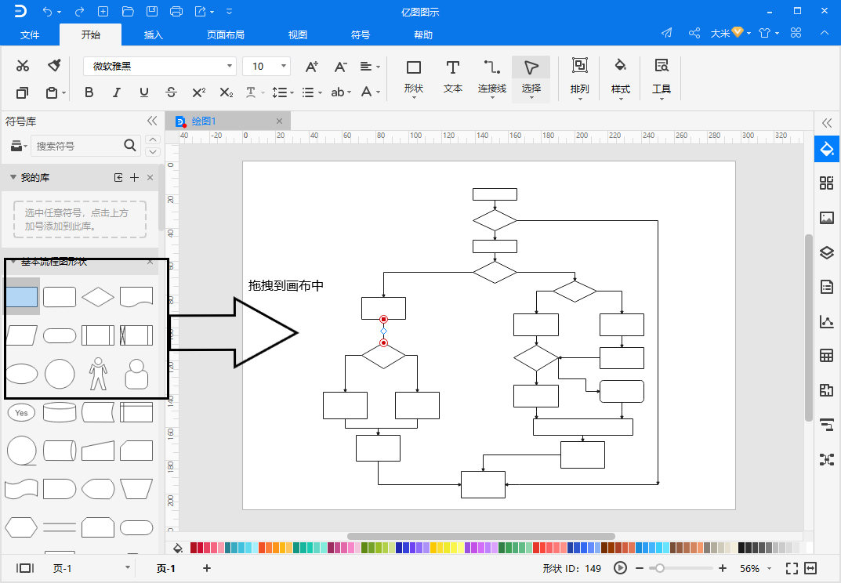Open the chart panel on right sidebar
This screenshot has width=841, height=583.
(x=827, y=321)
